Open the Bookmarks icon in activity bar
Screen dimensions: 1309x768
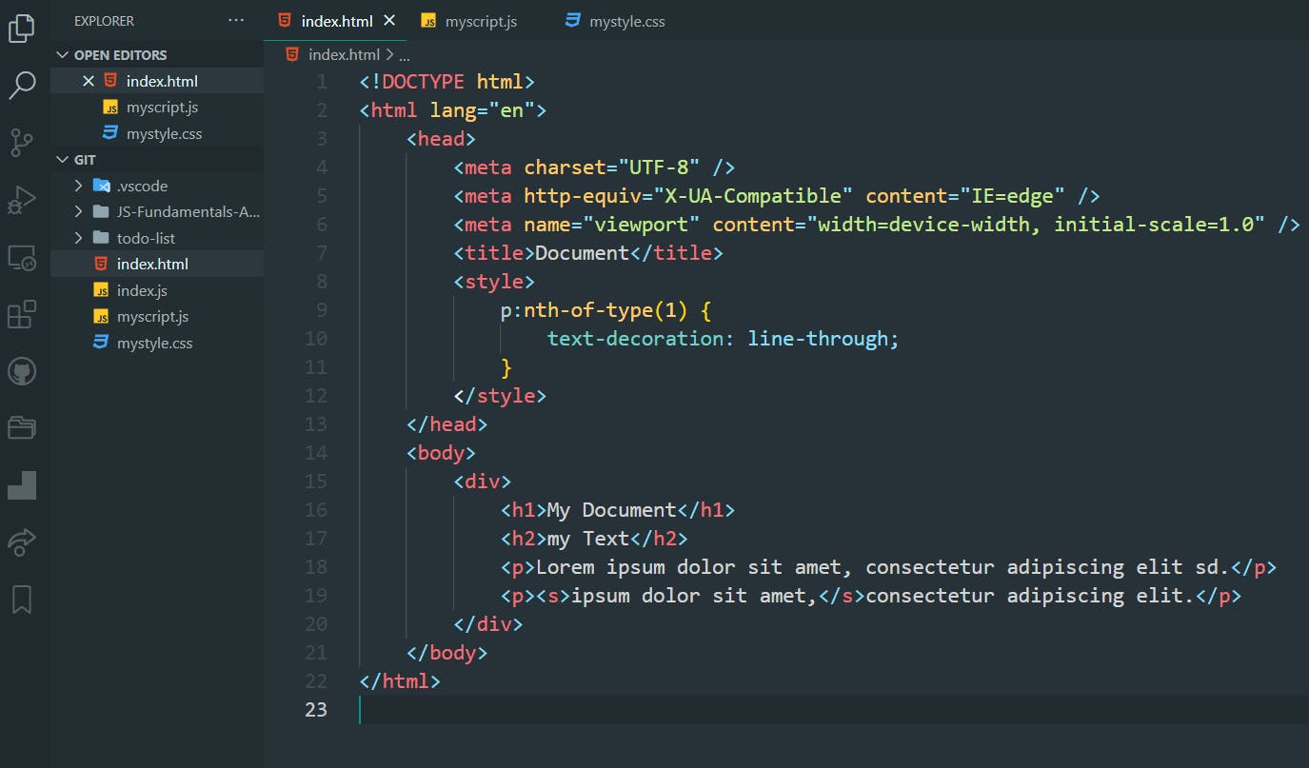(22, 600)
